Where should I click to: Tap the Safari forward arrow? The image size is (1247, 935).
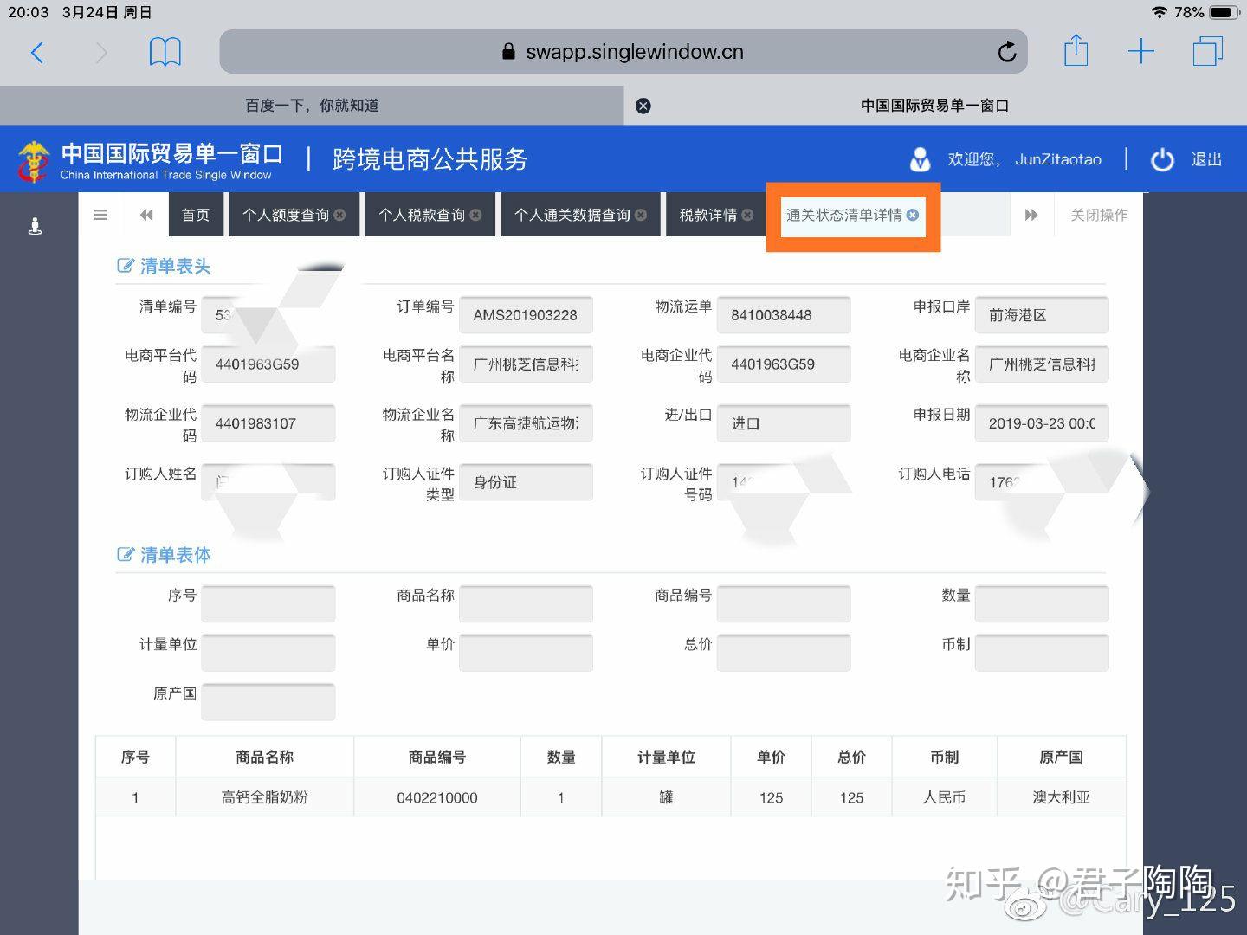click(101, 53)
